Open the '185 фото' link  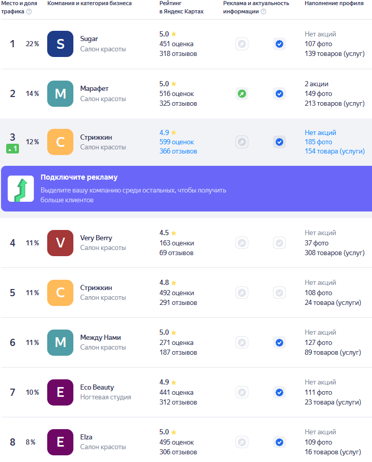coord(318,142)
